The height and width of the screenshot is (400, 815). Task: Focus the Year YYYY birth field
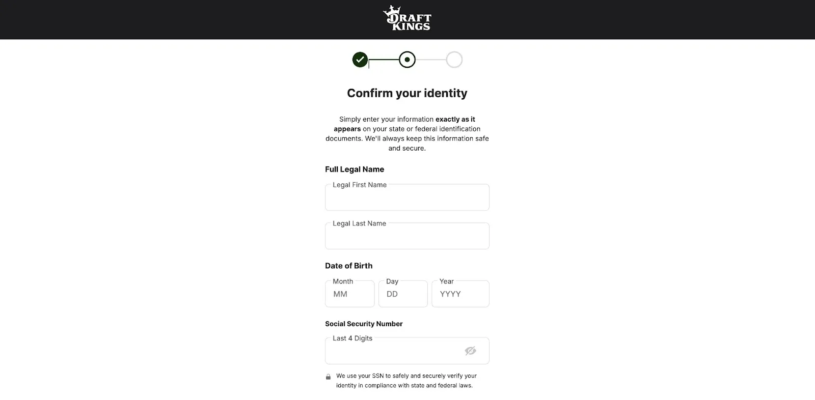(460, 294)
